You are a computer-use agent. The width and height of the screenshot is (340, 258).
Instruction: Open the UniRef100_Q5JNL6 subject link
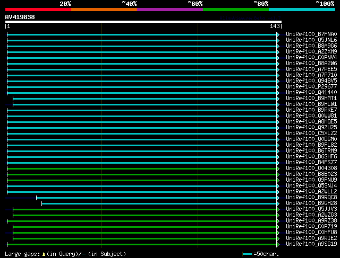(x=311, y=40)
